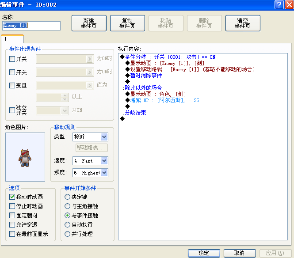Select the empty line after 暂时消除事件

coord(127,81)
